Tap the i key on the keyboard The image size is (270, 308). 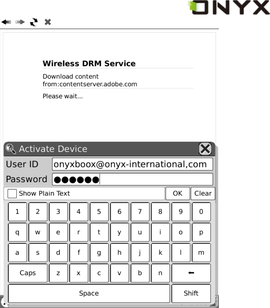pyautogui.click(x=161, y=232)
